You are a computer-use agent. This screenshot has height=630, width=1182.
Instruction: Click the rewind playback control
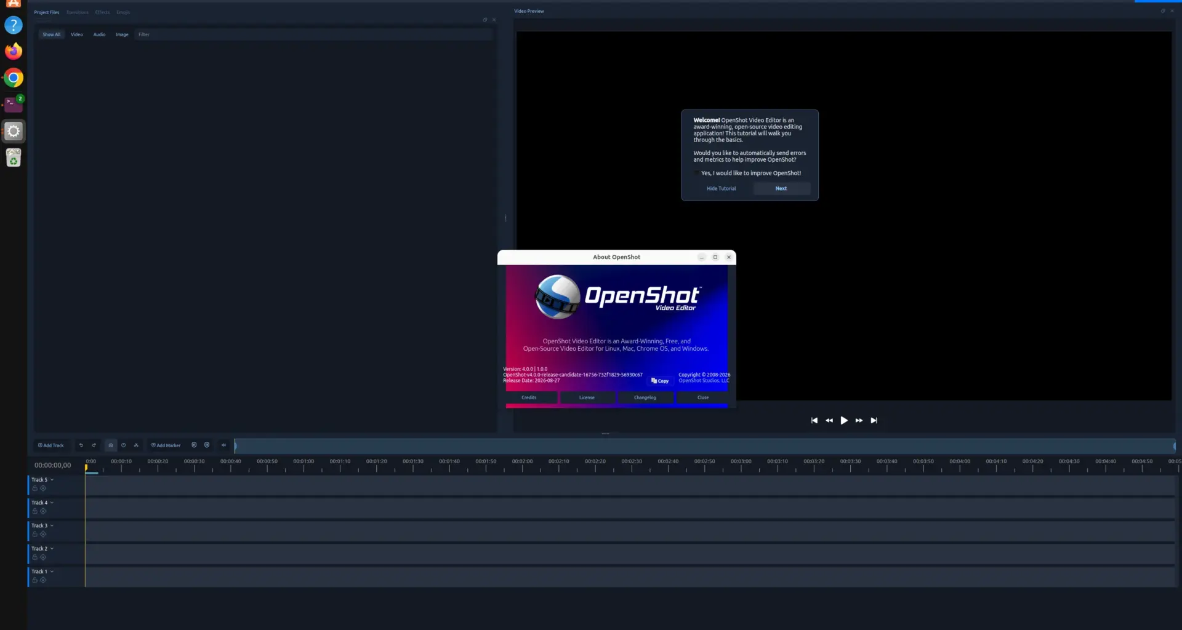pyautogui.click(x=829, y=420)
